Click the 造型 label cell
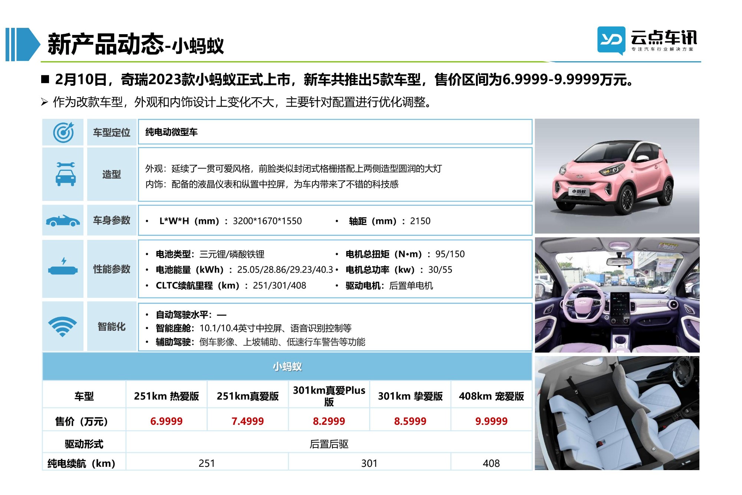742x495 pixels. (112, 174)
